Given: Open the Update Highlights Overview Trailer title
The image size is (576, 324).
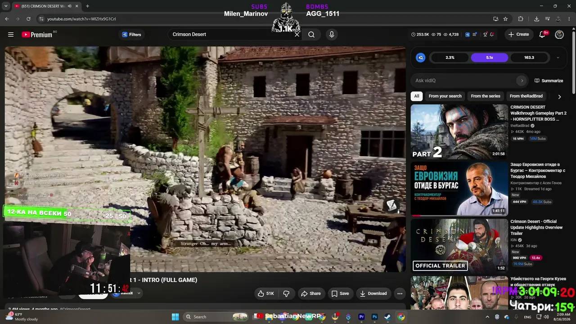Looking at the screenshot, I should pos(536,227).
